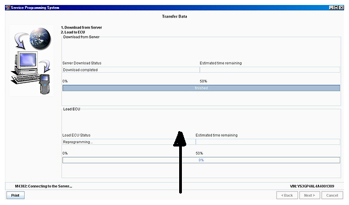This screenshot has width=349, height=205.
Task: Click the Cancel button
Action: tap(332, 196)
